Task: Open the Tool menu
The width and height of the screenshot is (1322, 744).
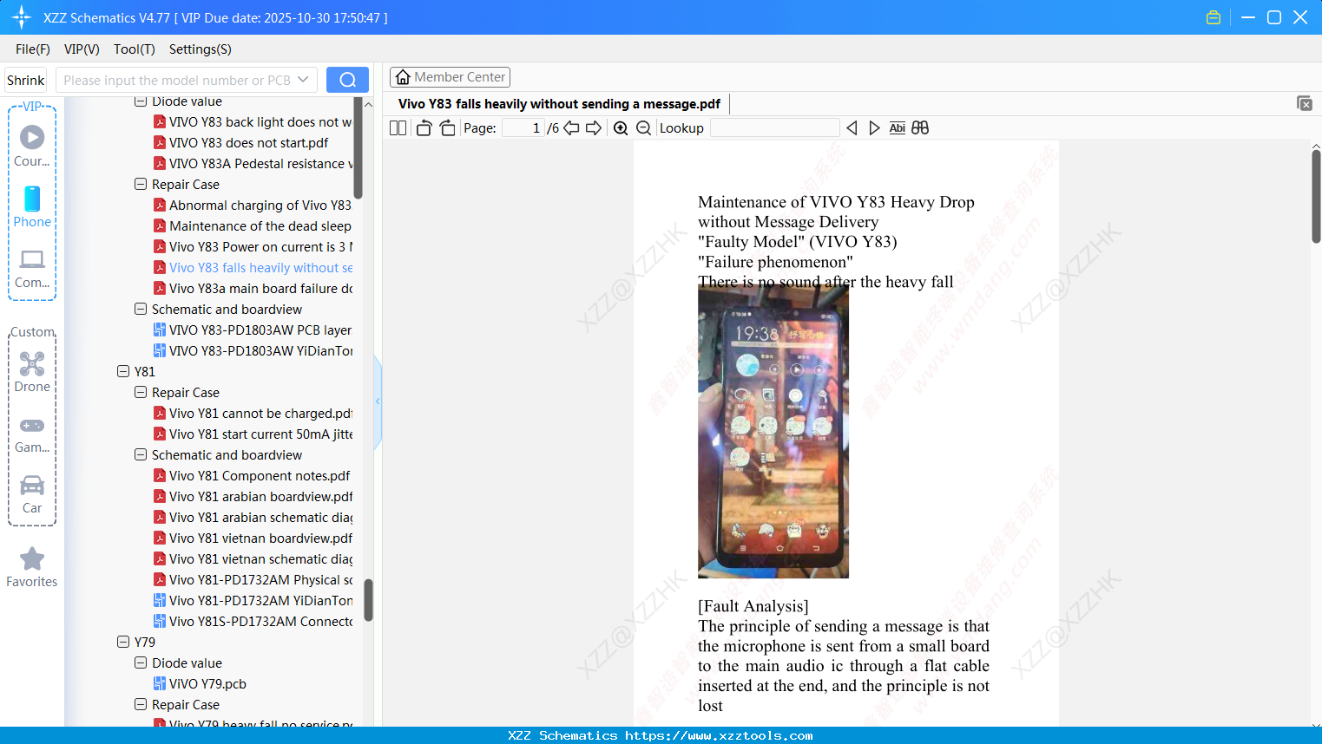Action: pyautogui.click(x=134, y=49)
